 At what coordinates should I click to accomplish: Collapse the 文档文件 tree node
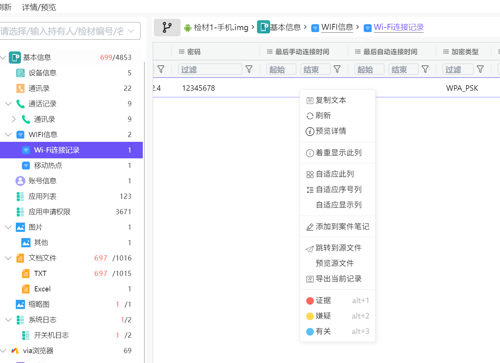tap(8, 258)
